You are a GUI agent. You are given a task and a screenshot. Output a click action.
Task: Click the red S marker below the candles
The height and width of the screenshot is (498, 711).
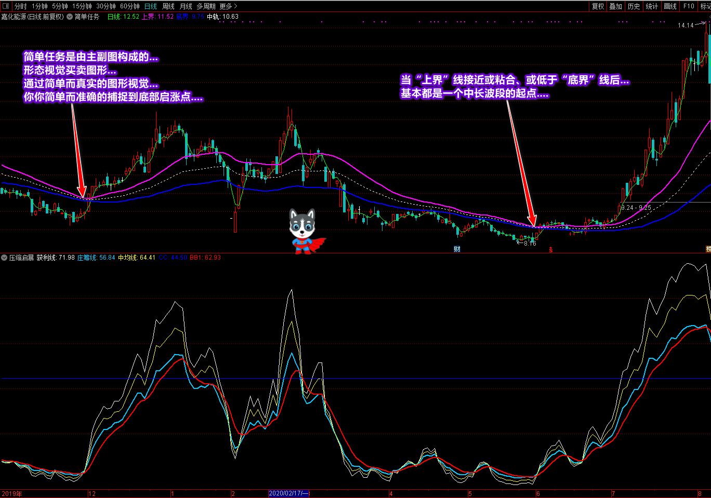click(551, 250)
